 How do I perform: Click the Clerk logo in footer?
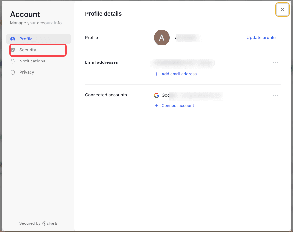pyautogui.click(x=50, y=223)
